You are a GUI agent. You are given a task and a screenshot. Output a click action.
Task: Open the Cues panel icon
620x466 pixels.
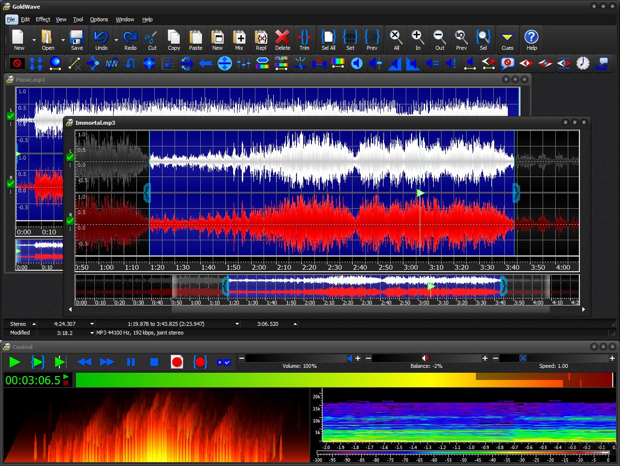tap(507, 40)
